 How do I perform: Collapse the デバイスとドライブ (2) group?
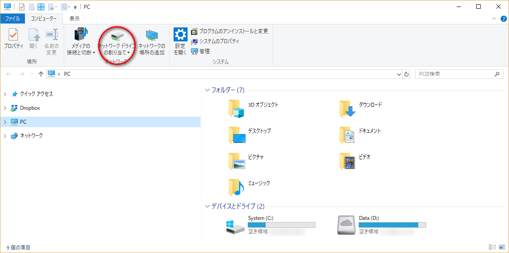tap(207, 206)
